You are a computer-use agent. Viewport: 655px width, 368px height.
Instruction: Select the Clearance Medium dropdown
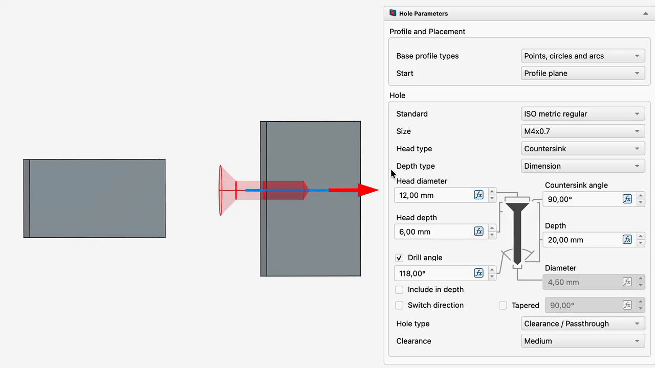coord(583,341)
